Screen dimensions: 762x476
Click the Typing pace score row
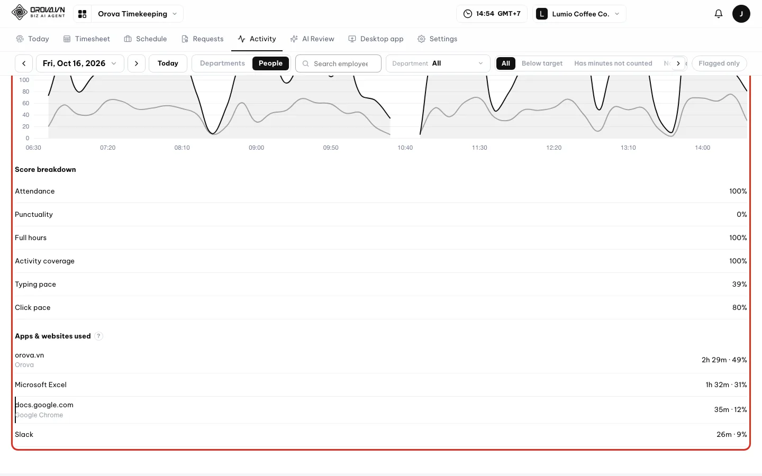[x=381, y=285]
